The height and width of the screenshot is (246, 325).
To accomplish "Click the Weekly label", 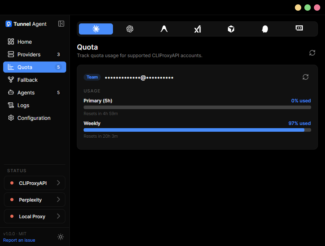I will [x=92, y=123].
